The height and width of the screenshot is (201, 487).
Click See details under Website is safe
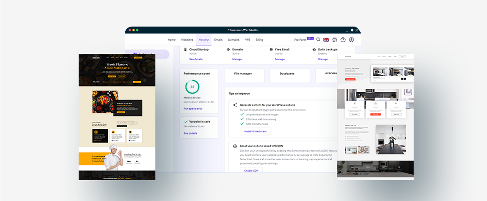(x=190, y=134)
